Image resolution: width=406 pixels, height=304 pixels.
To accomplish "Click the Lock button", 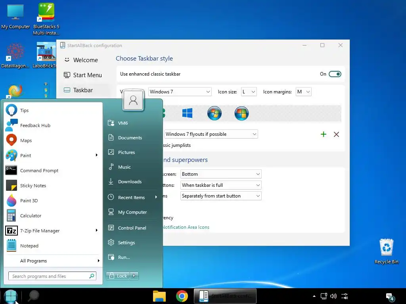I will click(x=118, y=276).
